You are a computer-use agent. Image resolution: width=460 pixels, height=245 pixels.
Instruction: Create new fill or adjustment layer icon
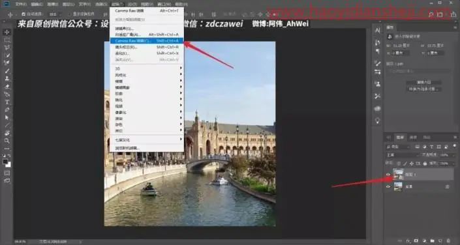coord(424,241)
